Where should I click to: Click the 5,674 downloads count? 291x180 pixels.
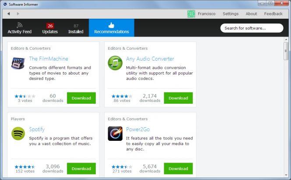point(150,169)
